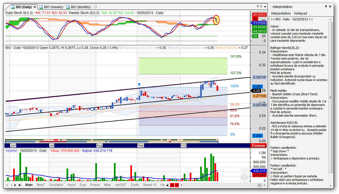Click the Oct month label on time axis
The height and width of the screenshot is (194, 339).
pos(183,146)
